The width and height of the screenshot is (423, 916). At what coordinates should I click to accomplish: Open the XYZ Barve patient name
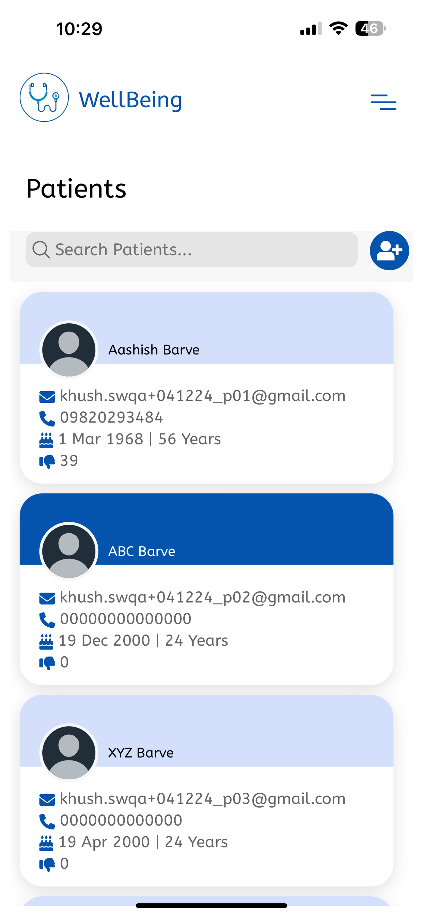[x=141, y=753]
